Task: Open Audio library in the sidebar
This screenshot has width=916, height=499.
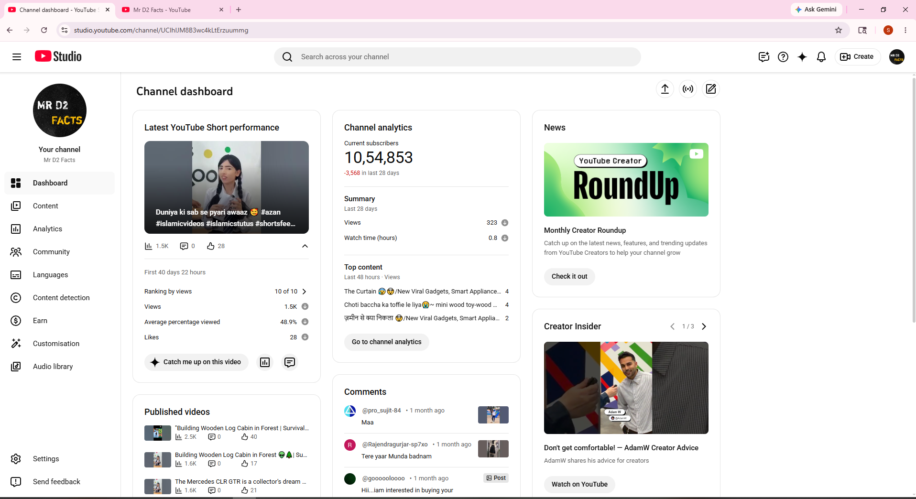Action: pyautogui.click(x=60, y=367)
